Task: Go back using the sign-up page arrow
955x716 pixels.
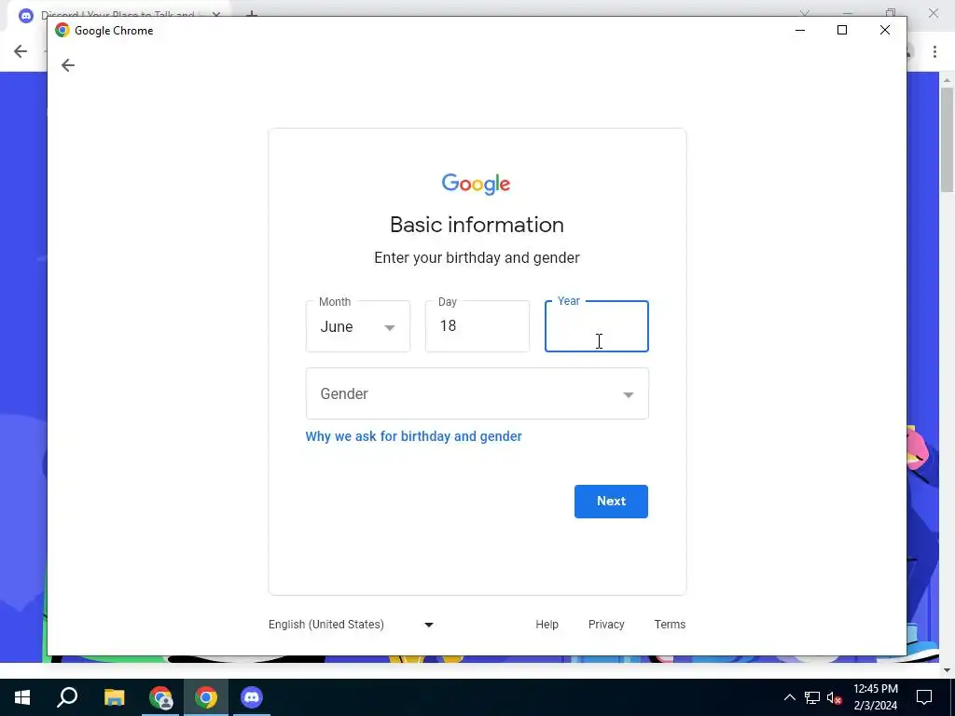Action: pyautogui.click(x=67, y=65)
